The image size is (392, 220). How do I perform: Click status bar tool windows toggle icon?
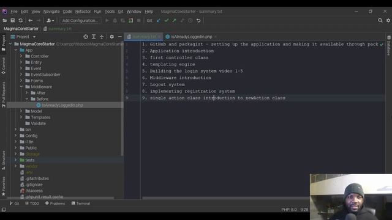pos(4,210)
